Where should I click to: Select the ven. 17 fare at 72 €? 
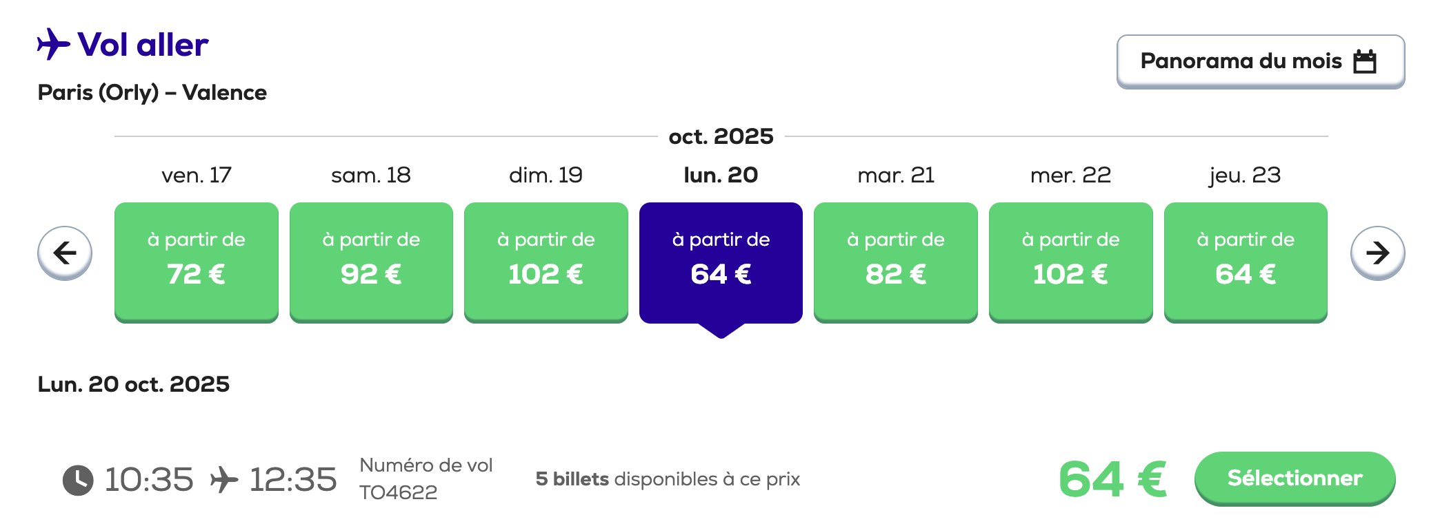[x=197, y=262]
